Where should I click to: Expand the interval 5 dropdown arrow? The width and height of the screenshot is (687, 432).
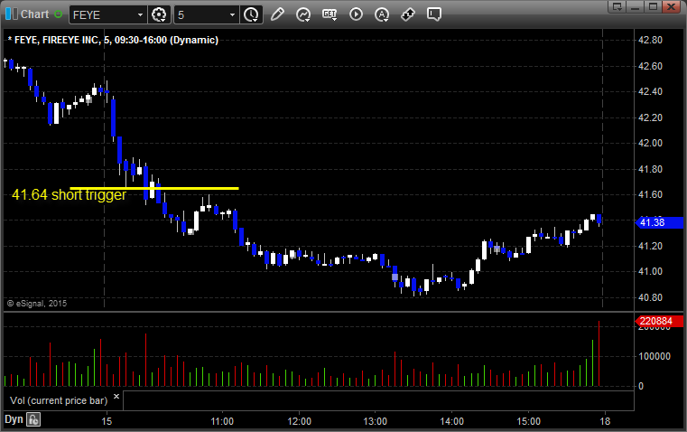coord(232,14)
